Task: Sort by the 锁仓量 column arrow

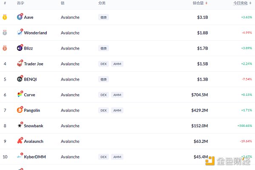Action: click(207, 3)
